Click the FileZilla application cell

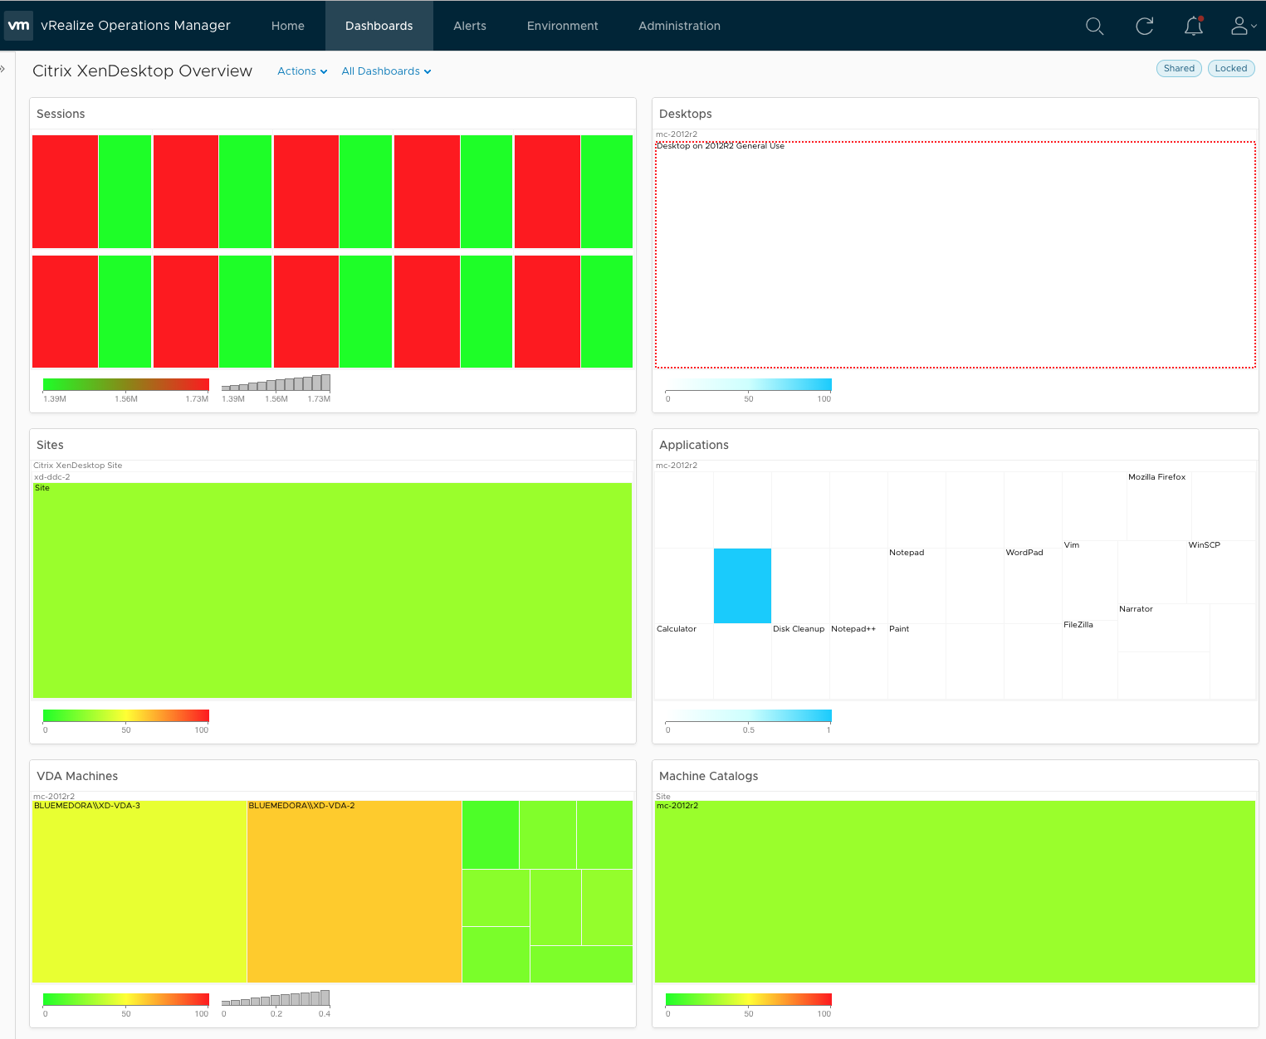point(1090,660)
